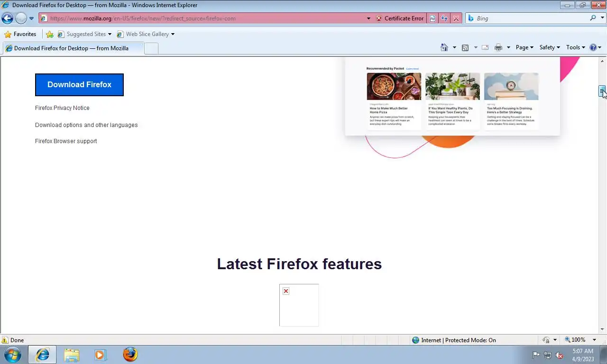Expand the zoom level dropdown arrow
This screenshot has height=364, width=607.
tap(594, 340)
